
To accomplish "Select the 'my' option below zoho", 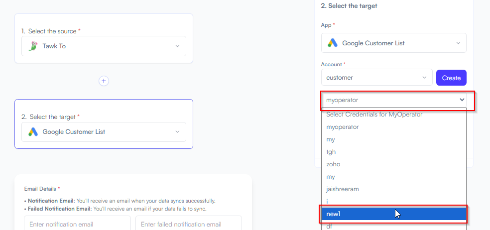I will [x=394, y=177].
